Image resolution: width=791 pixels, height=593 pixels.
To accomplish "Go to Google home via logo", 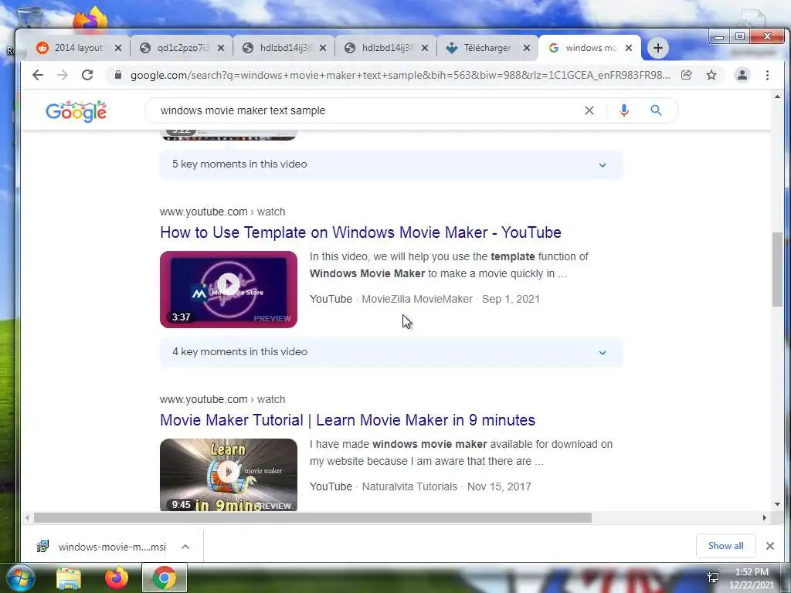I will [x=76, y=111].
